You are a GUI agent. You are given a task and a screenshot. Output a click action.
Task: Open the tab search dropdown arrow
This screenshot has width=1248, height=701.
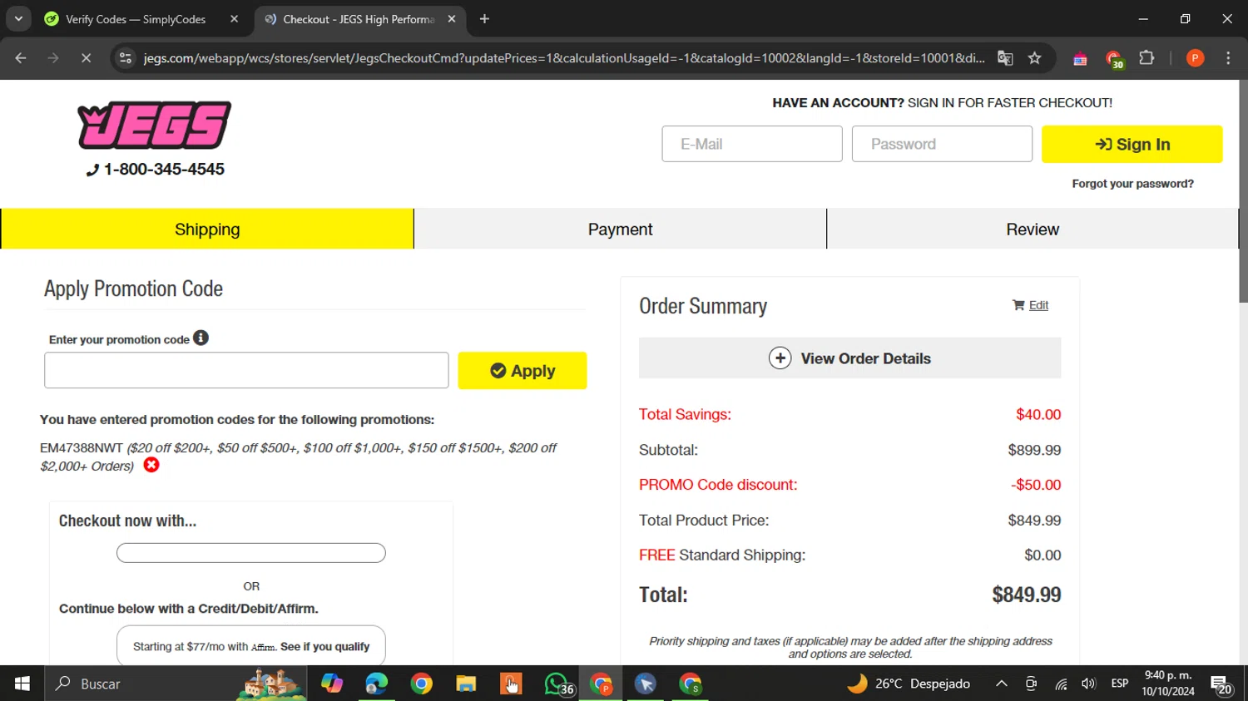click(x=18, y=18)
